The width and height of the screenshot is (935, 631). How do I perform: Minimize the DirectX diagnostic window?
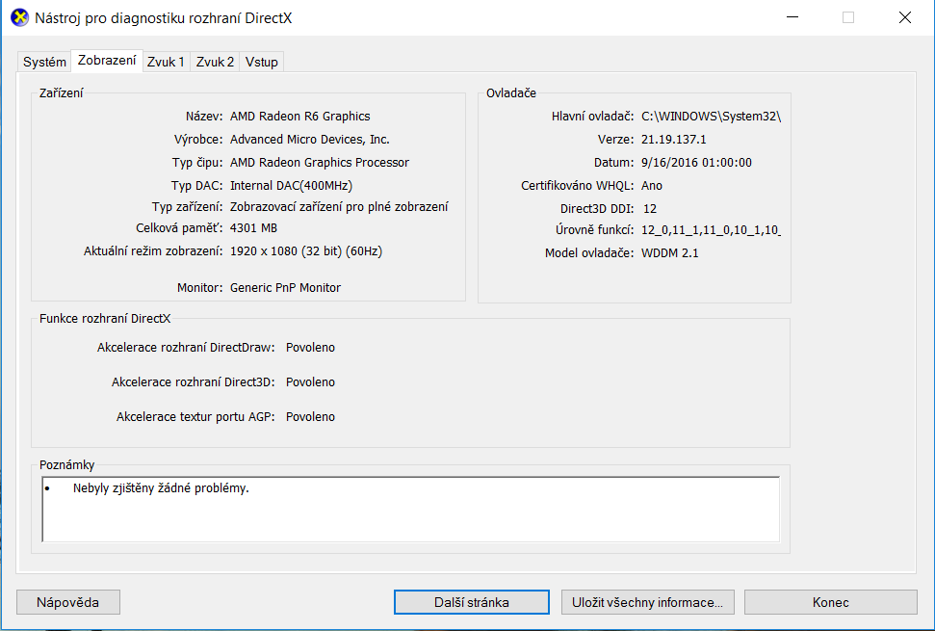792,17
